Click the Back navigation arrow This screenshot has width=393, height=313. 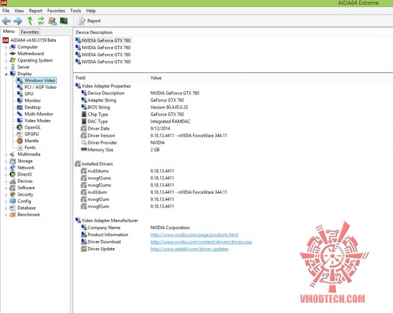(x=7, y=21)
